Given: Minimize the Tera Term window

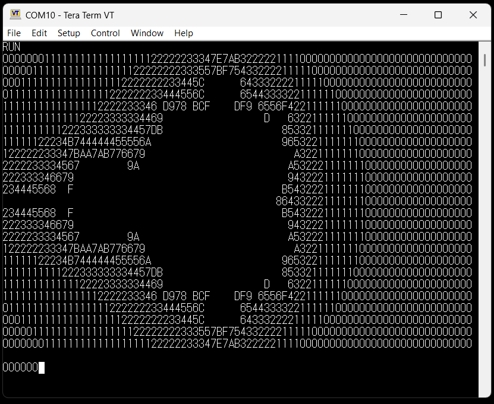Looking at the screenshot, I should pyautogui.click(x=404, y=15).
